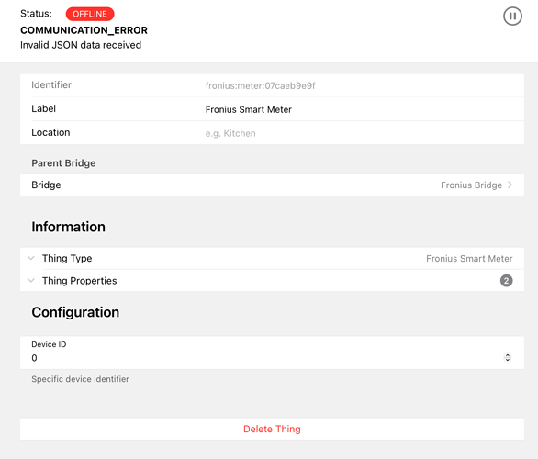This screenshot has height=459, width=538.
Task: Click the Thing Properties count badge 2
Action: click(506, 281)
